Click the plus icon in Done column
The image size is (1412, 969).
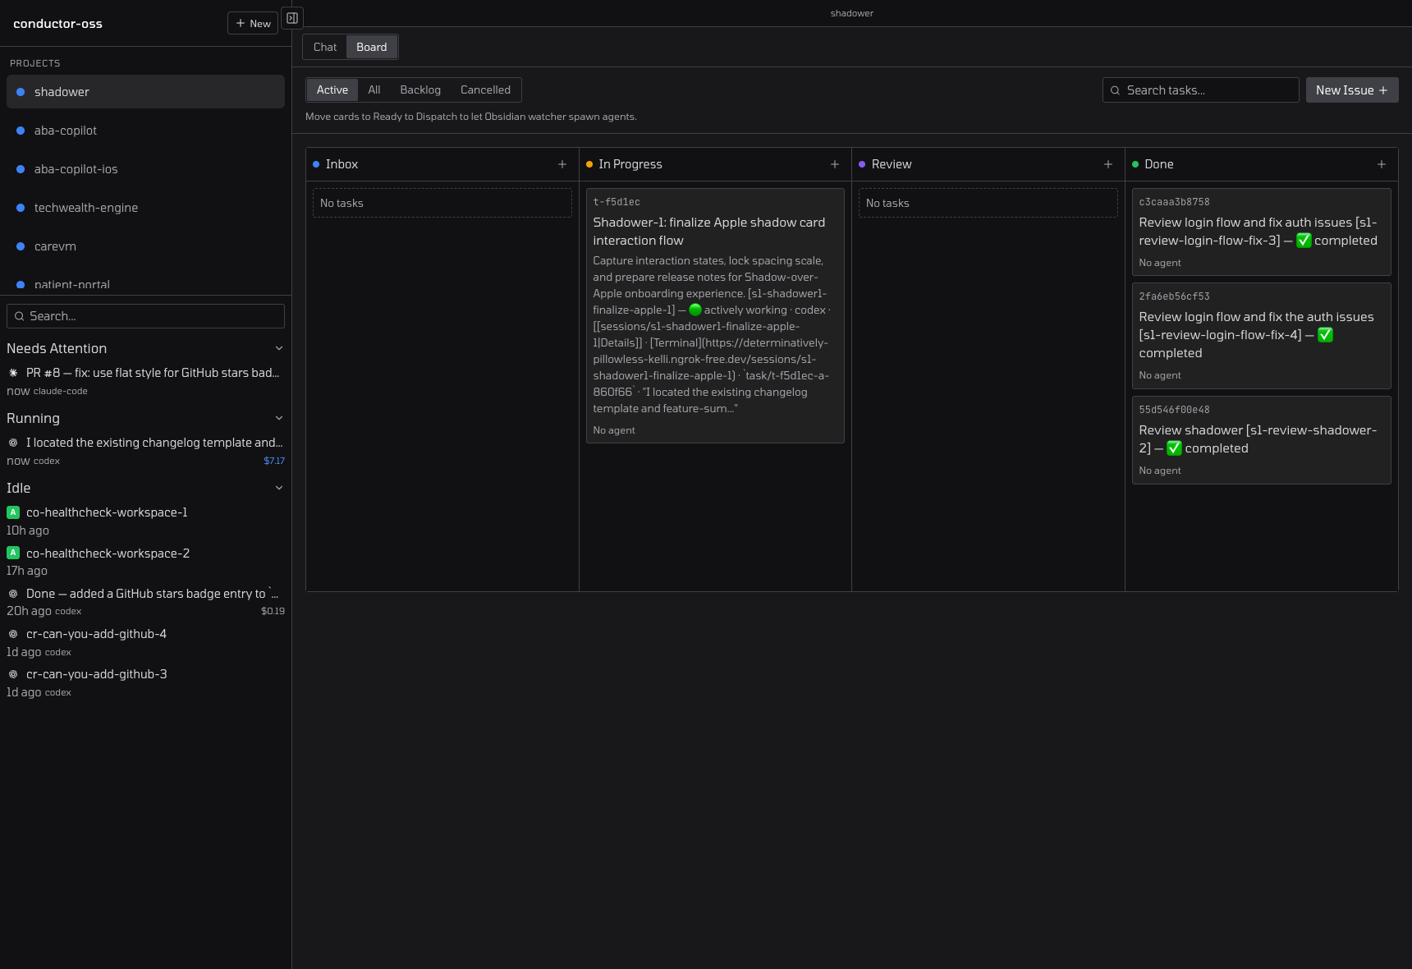click(x=1382, y=164)
